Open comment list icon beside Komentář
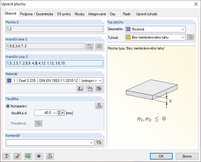 [x=99, y=142]
